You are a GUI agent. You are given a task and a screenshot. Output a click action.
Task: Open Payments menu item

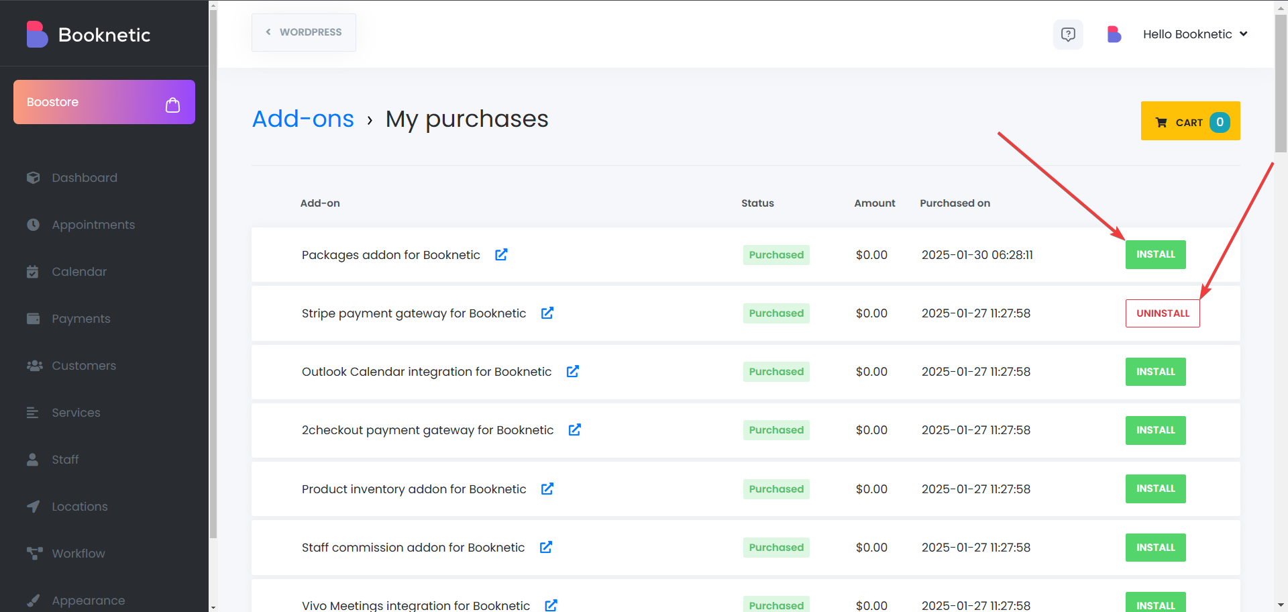point(81,319)
